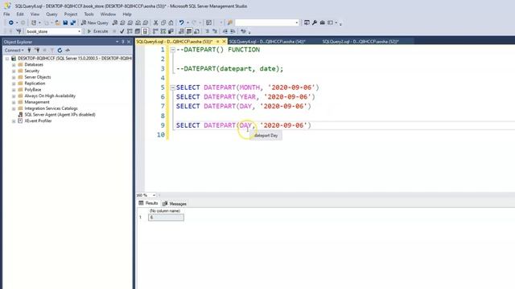
Task: Click MONTH keyword on line 5
Action: click(249, 88)
